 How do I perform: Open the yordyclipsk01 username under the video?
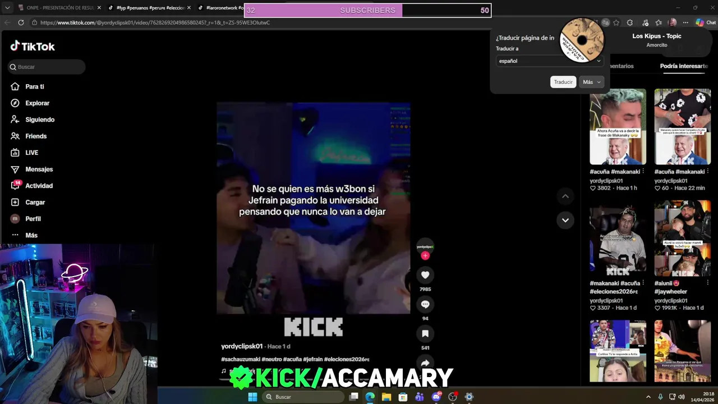(x=242, y=346)
